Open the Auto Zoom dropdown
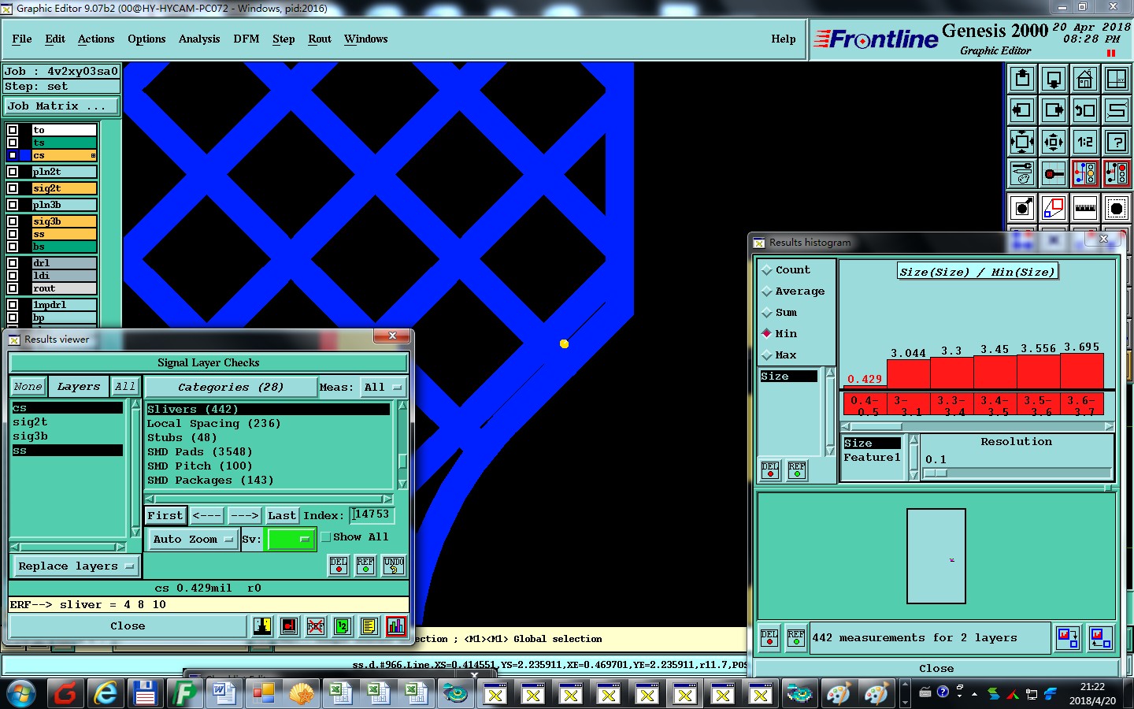Viewport: 1134px width, 709px height. [193, 540]
